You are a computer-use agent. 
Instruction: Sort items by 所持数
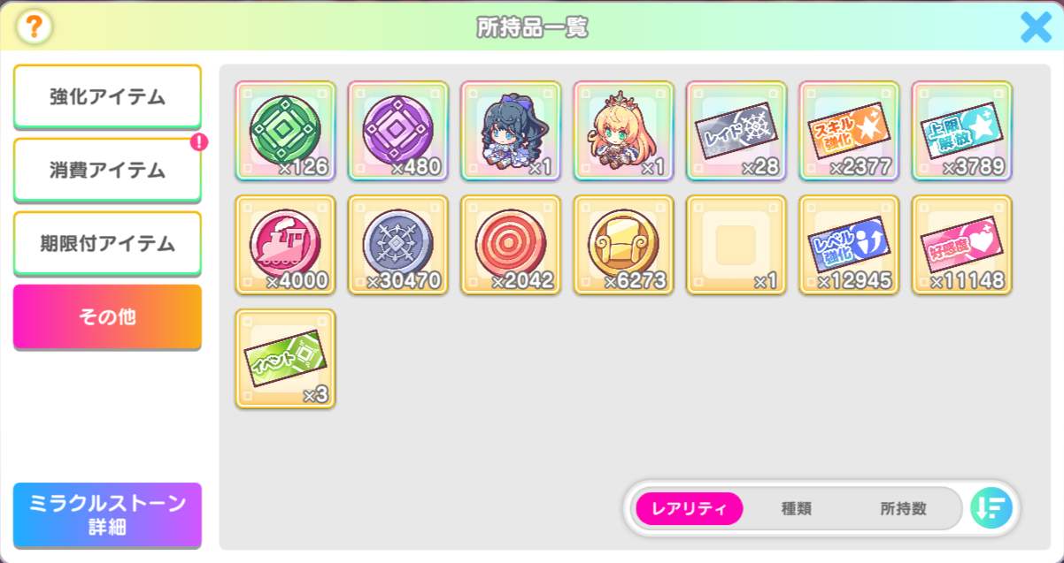pos(904,509)
